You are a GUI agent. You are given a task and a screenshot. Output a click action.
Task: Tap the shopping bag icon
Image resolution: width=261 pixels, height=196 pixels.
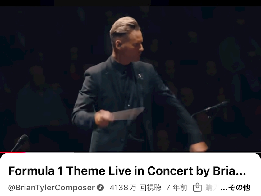click(197, 188)
